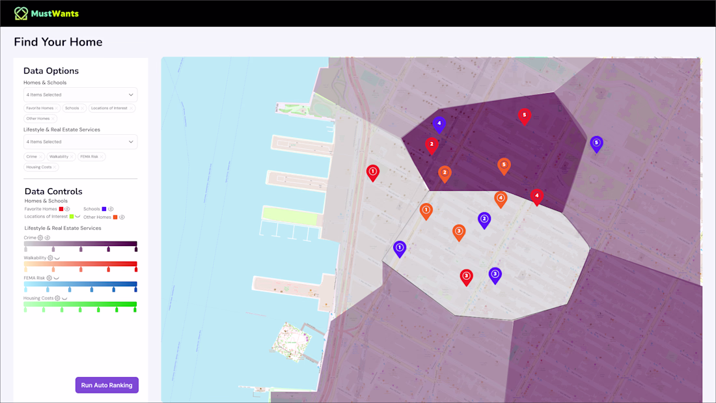
Task: Select orange other home pin 3
Action: click(x=459, y=232)
